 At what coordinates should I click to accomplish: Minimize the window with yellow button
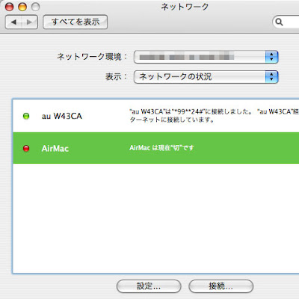click(x=22, y=7)
